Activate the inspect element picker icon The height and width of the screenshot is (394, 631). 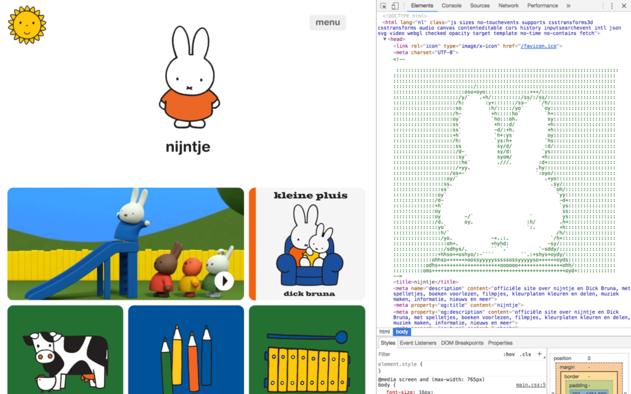pyautogui.click(x=383, y=6)
